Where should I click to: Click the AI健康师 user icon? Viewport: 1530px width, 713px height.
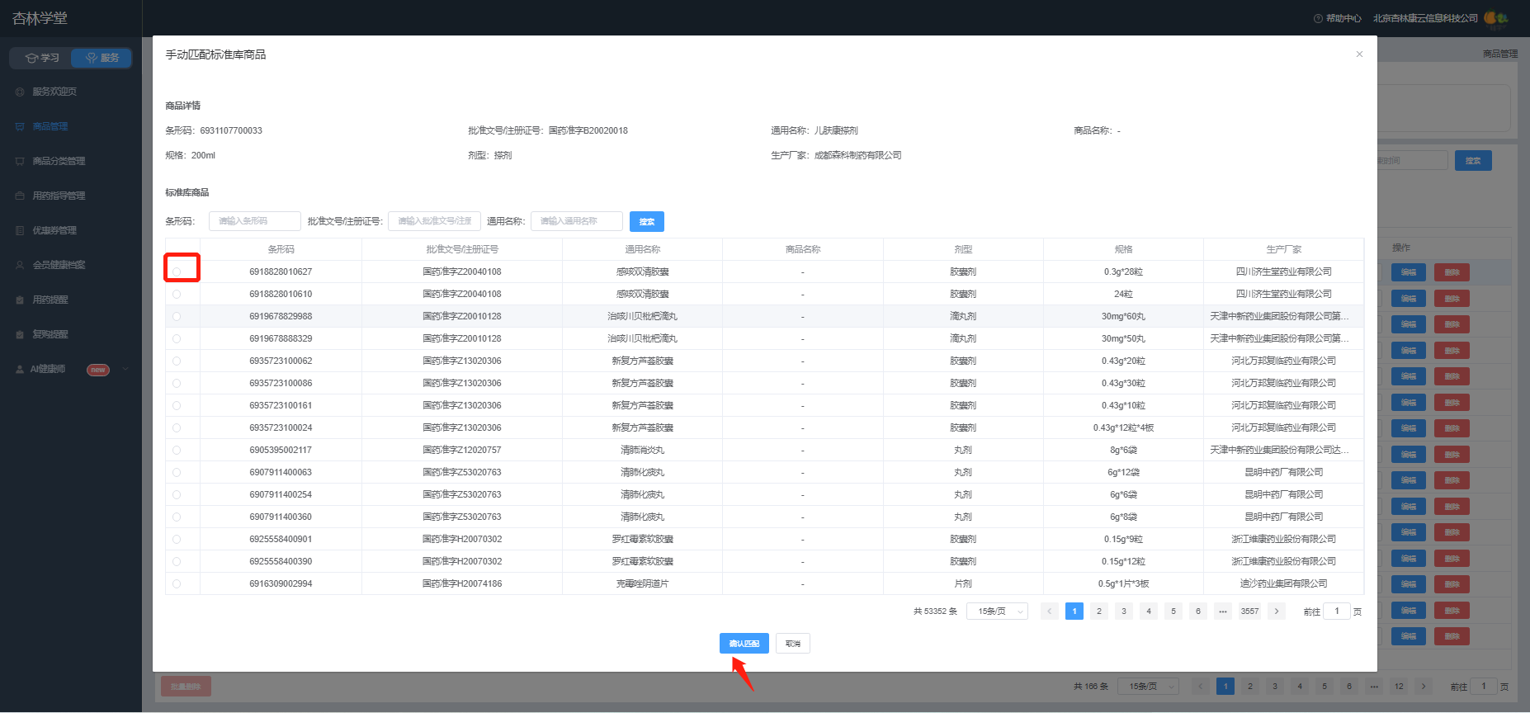tap(20, 369)
